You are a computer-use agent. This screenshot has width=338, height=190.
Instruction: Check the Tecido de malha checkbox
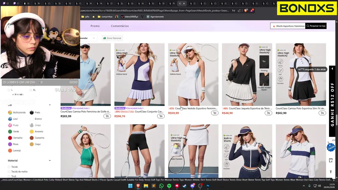pos(9,172)
